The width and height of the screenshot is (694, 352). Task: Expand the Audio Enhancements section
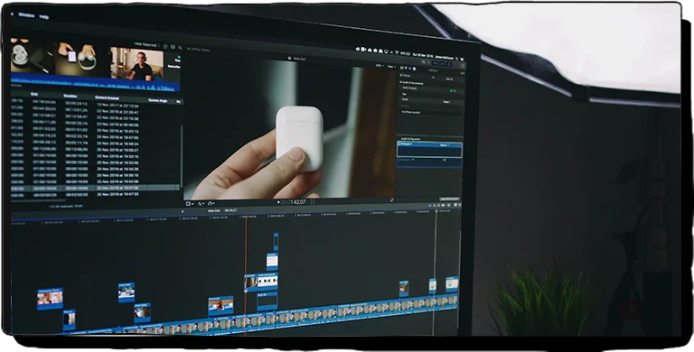412,83
